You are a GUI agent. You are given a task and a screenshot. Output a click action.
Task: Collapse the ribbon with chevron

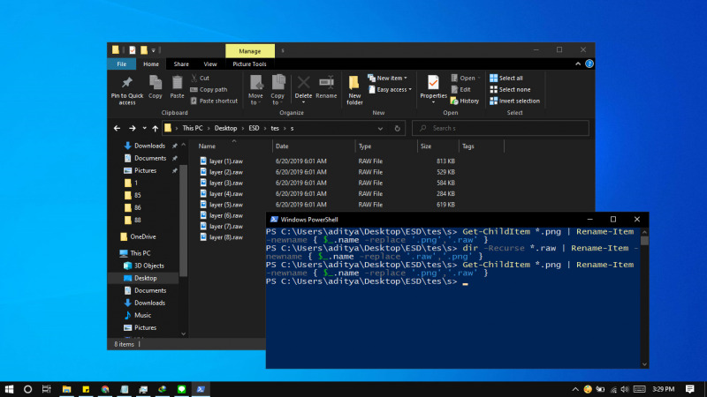[578, 64]
